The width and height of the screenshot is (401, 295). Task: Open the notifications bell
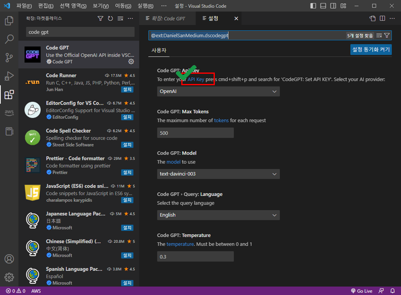click(x=392, y=291)
